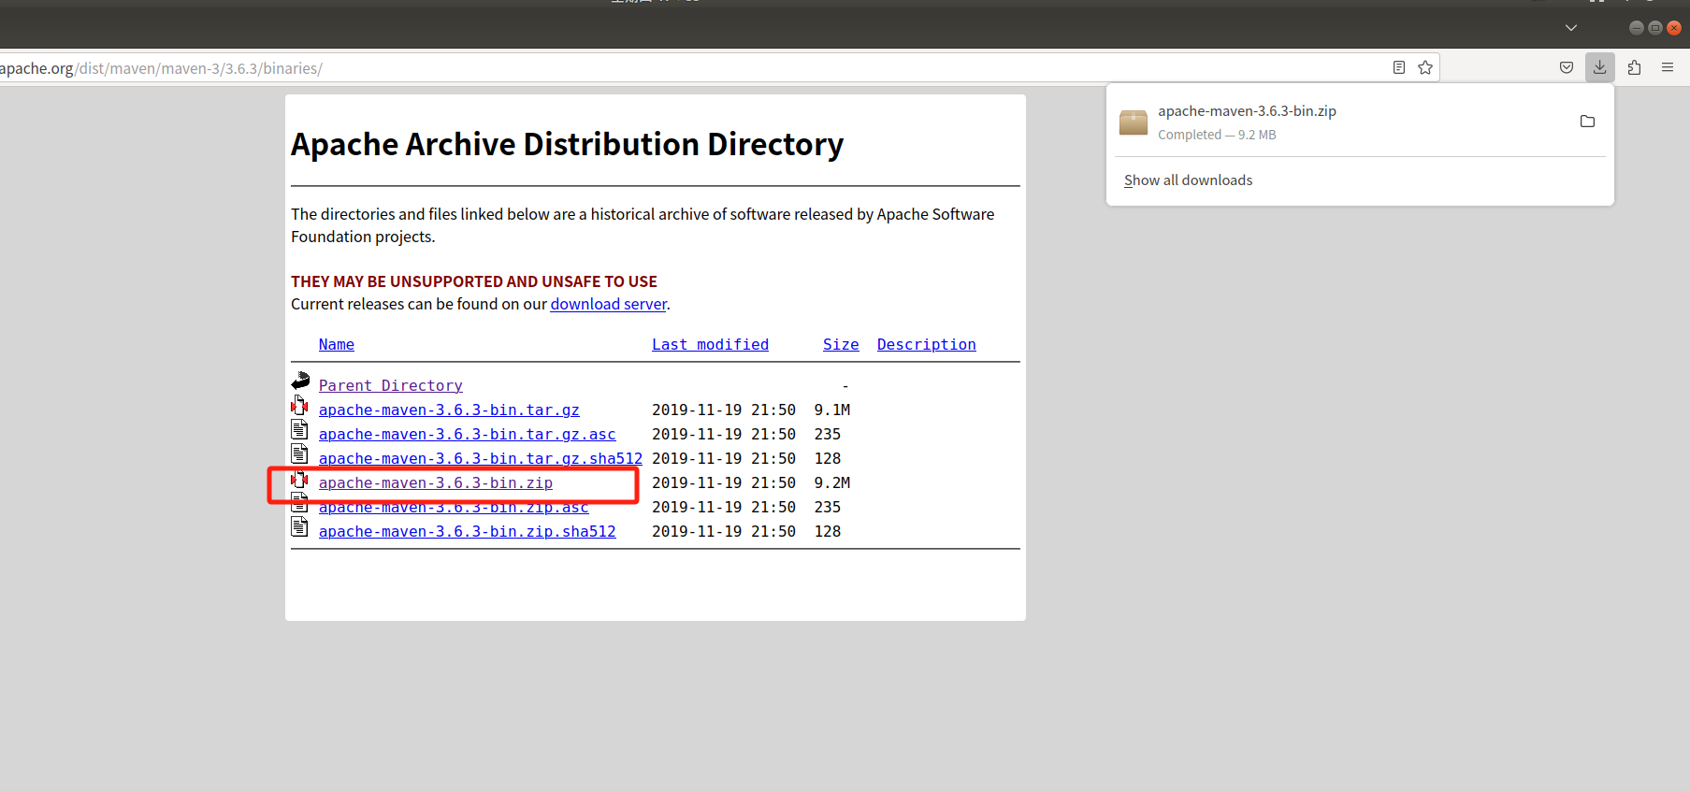This screenshot has width=1690, height=791.
Task: Click Show all downloads
Action: point(1188,180)
